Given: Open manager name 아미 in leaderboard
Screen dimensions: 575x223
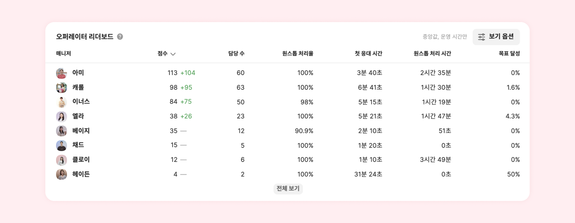Looking at the screenshot, I should [x=78, y=73].
